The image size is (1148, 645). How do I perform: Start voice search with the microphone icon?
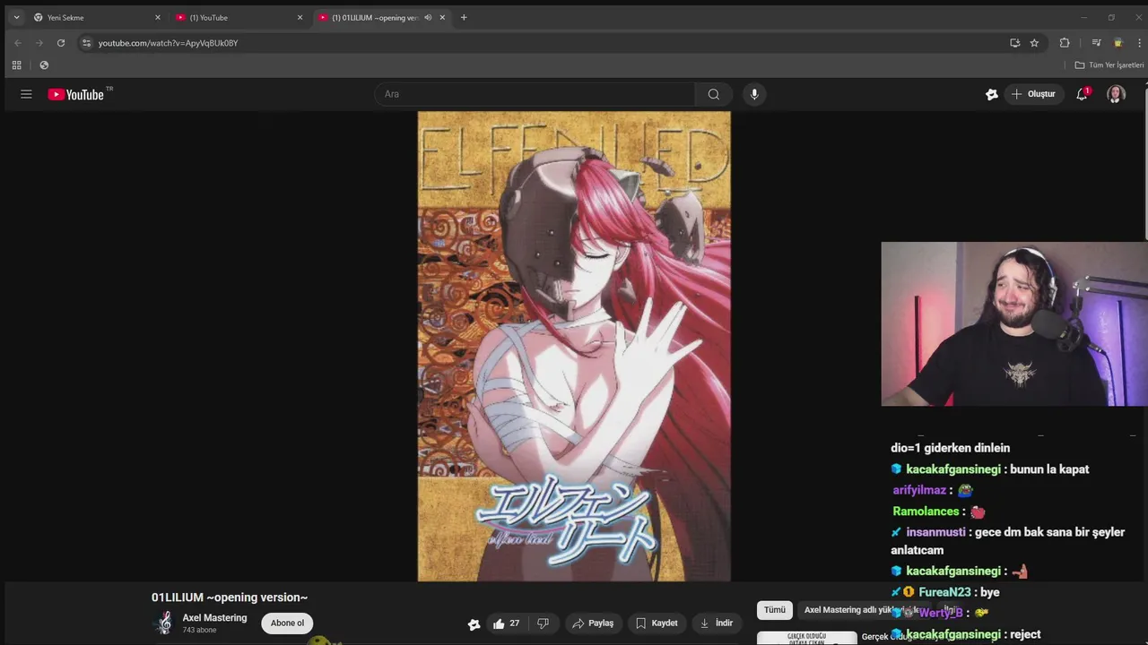[x=754, y=94]
